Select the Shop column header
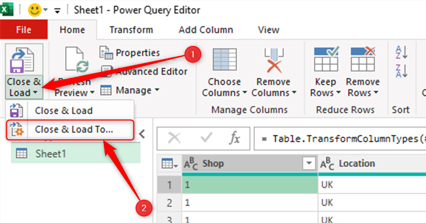426x223 pixels. tap(250, 164)
